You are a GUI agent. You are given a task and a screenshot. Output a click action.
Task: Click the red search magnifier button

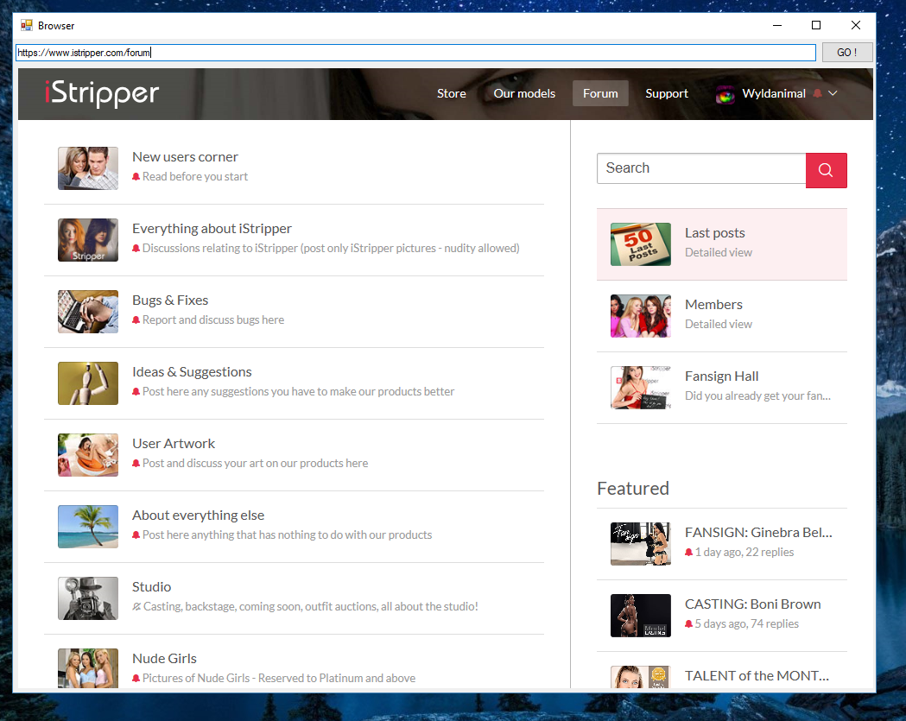click(826, 170)
